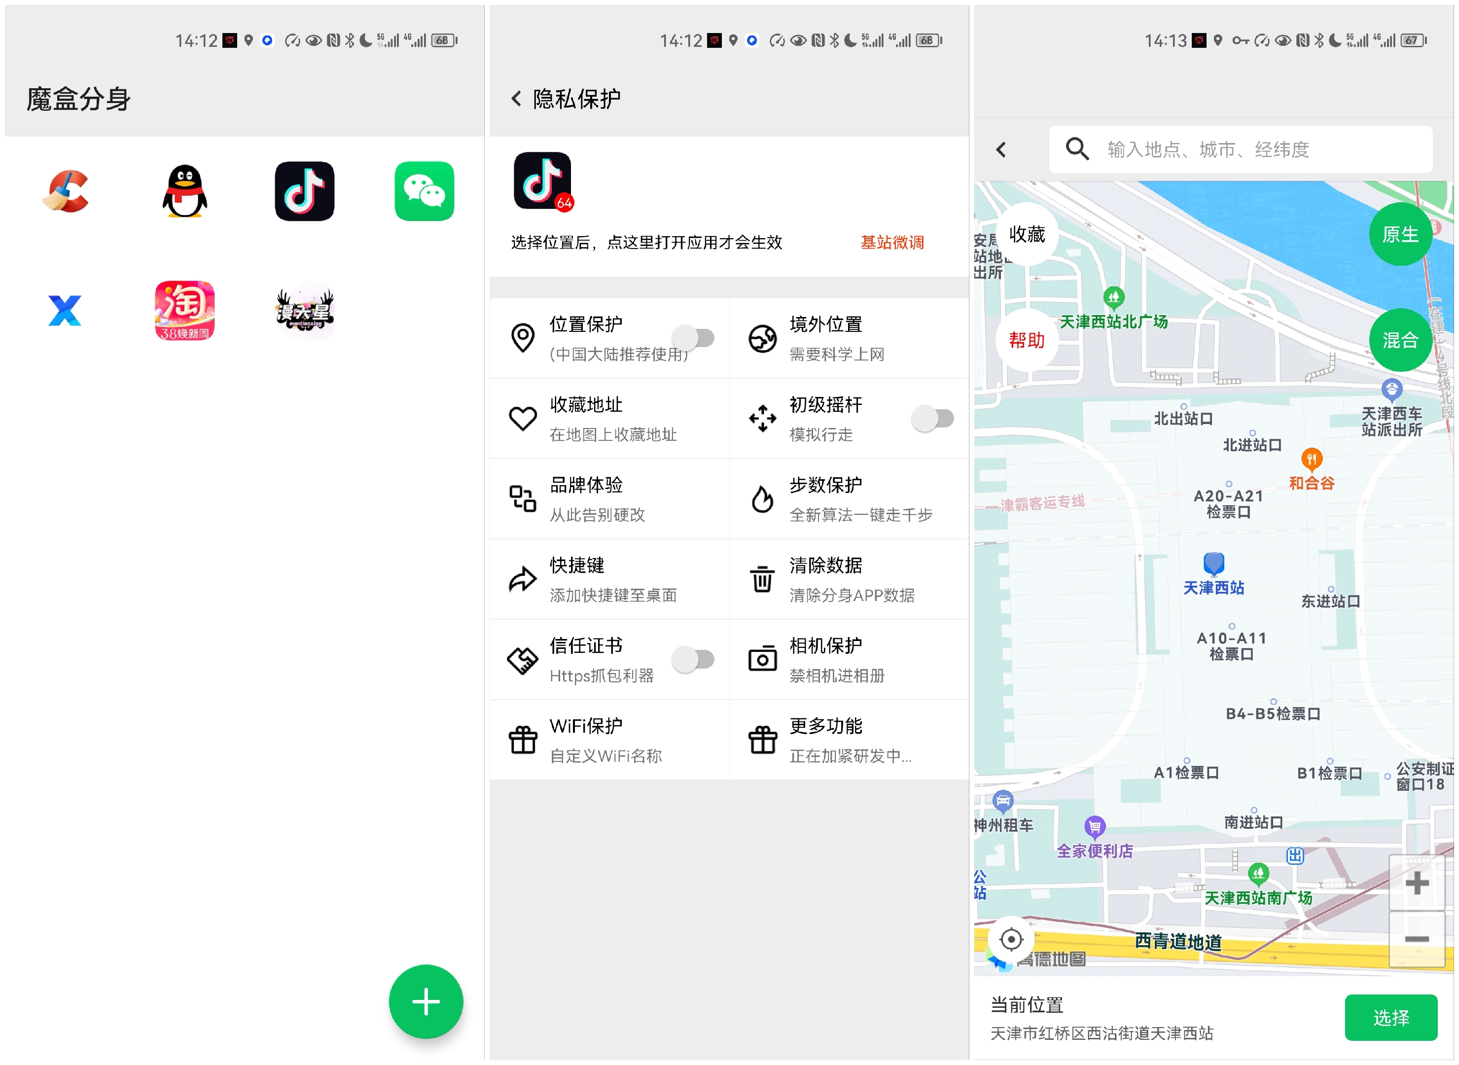Switch to 混合 map mode
The image size is (1459, 1065).
point(1400,340)
